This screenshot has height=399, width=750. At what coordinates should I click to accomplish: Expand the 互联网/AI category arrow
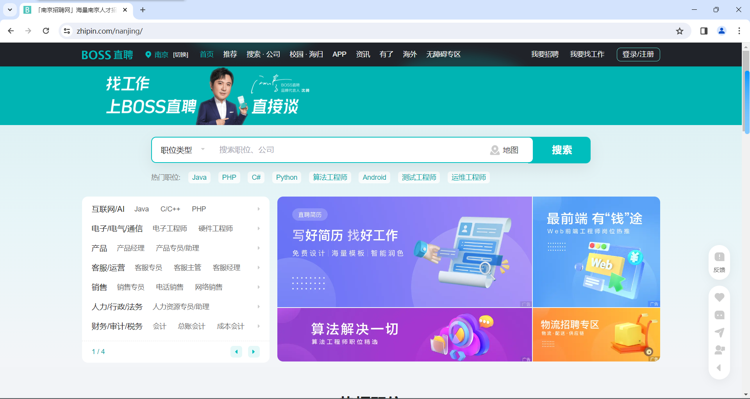(259, 209)
